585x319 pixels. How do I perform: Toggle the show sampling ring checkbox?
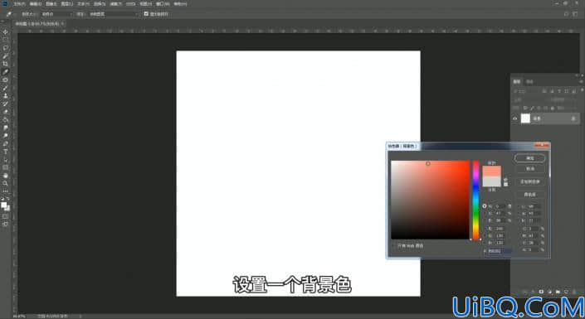[146, 14]
